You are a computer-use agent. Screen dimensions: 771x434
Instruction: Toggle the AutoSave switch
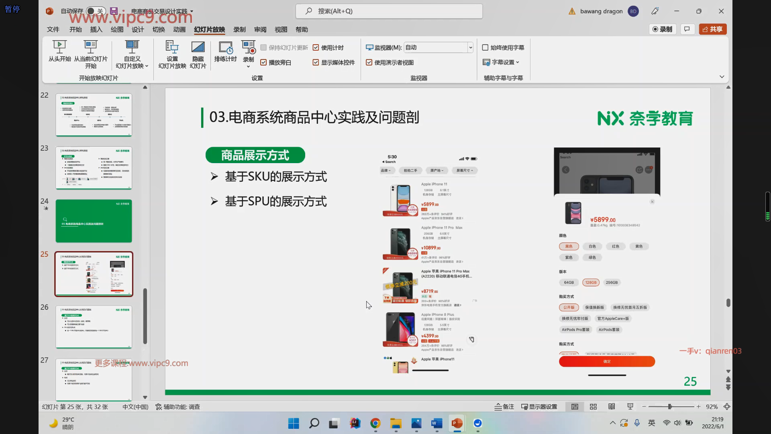pos(96,11)
